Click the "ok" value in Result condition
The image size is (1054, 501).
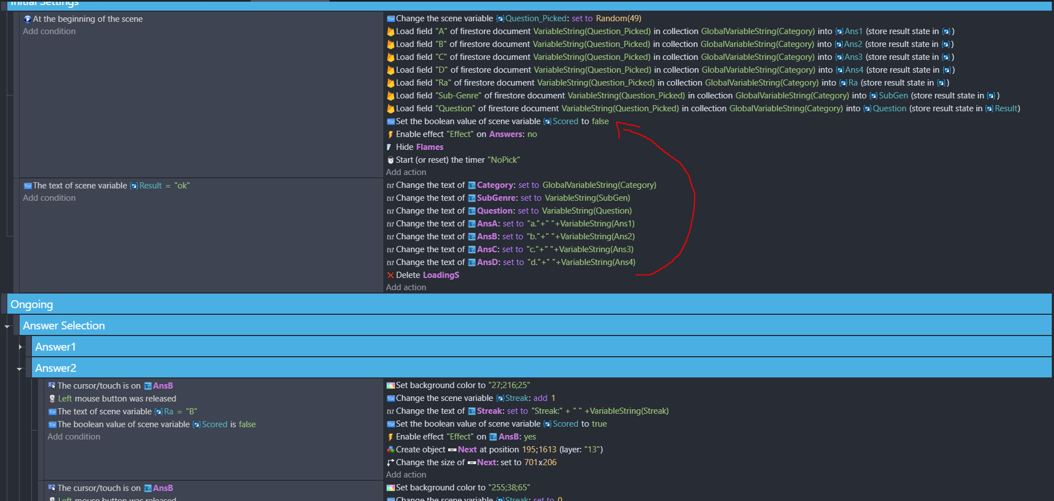pos(182,186)
